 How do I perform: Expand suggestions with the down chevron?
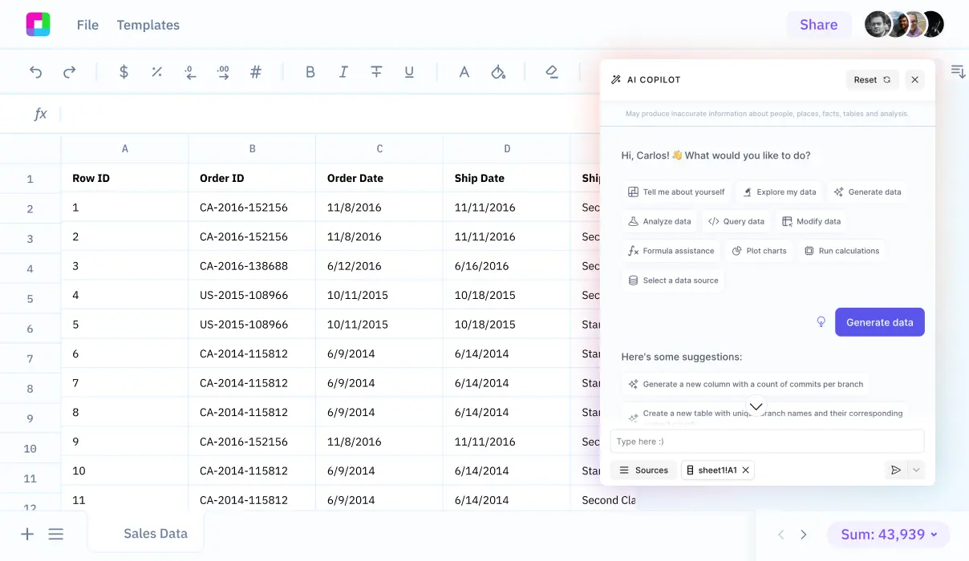coord(756,406)
